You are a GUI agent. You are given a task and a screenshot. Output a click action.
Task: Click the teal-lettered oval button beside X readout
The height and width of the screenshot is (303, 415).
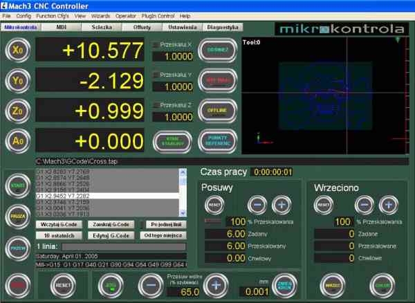click(x=218, y=50)
